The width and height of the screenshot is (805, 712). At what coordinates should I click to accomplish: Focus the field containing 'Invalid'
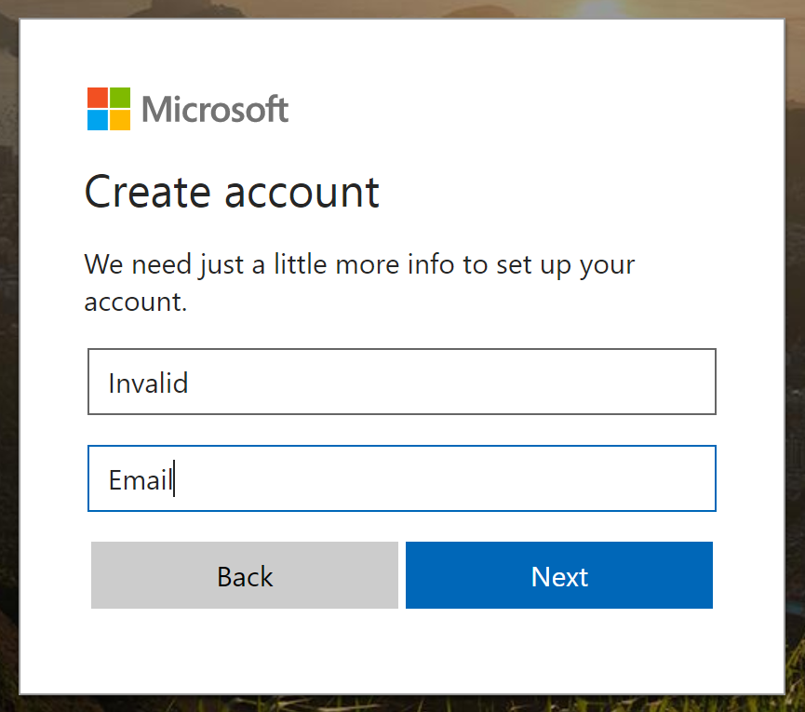point(402,382)
